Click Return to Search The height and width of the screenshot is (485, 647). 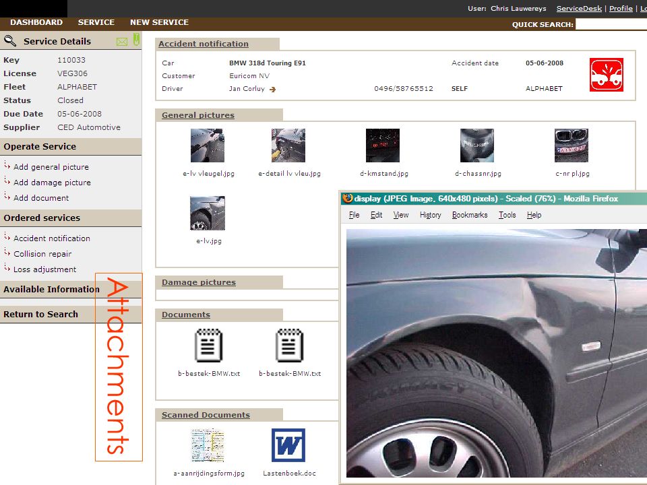[x=40, y=315]
